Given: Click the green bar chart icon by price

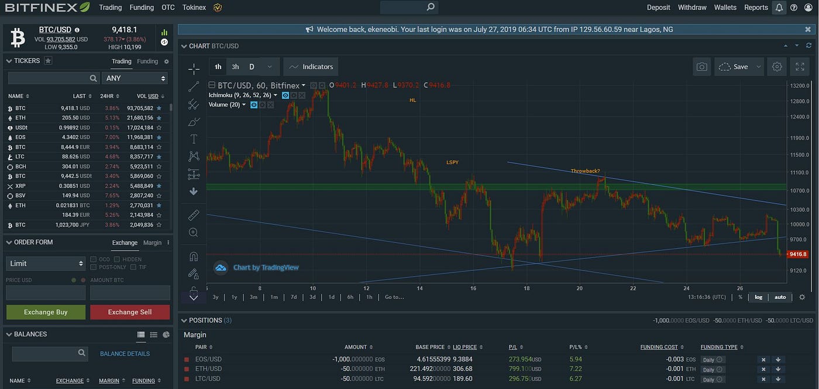Looking at the screenshot, I should (164, 32).
